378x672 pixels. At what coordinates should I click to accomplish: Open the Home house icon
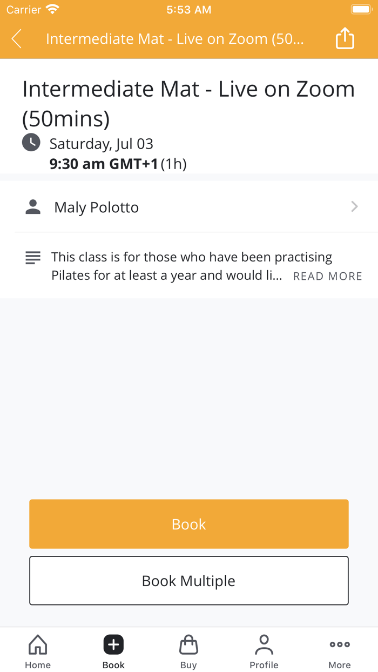tap(37, 644)
